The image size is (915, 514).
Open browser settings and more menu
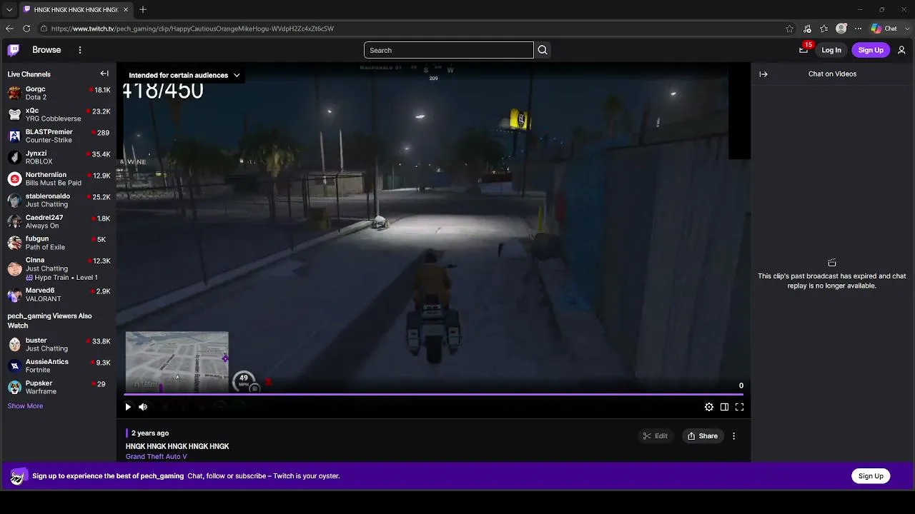click(x=859, y=29)
